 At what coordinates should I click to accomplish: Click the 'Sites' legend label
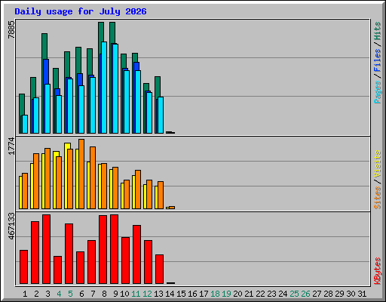click(377, 198)
